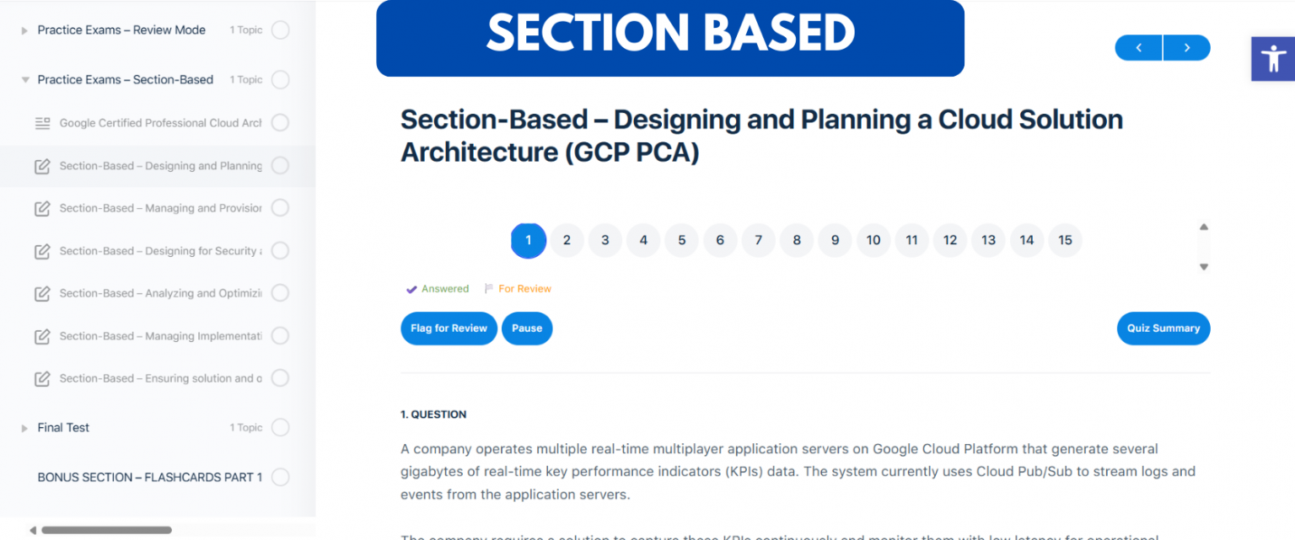Screen dimensions: 1295x540
Task: Click the Flag for Review button
Action: pos(449,329)
